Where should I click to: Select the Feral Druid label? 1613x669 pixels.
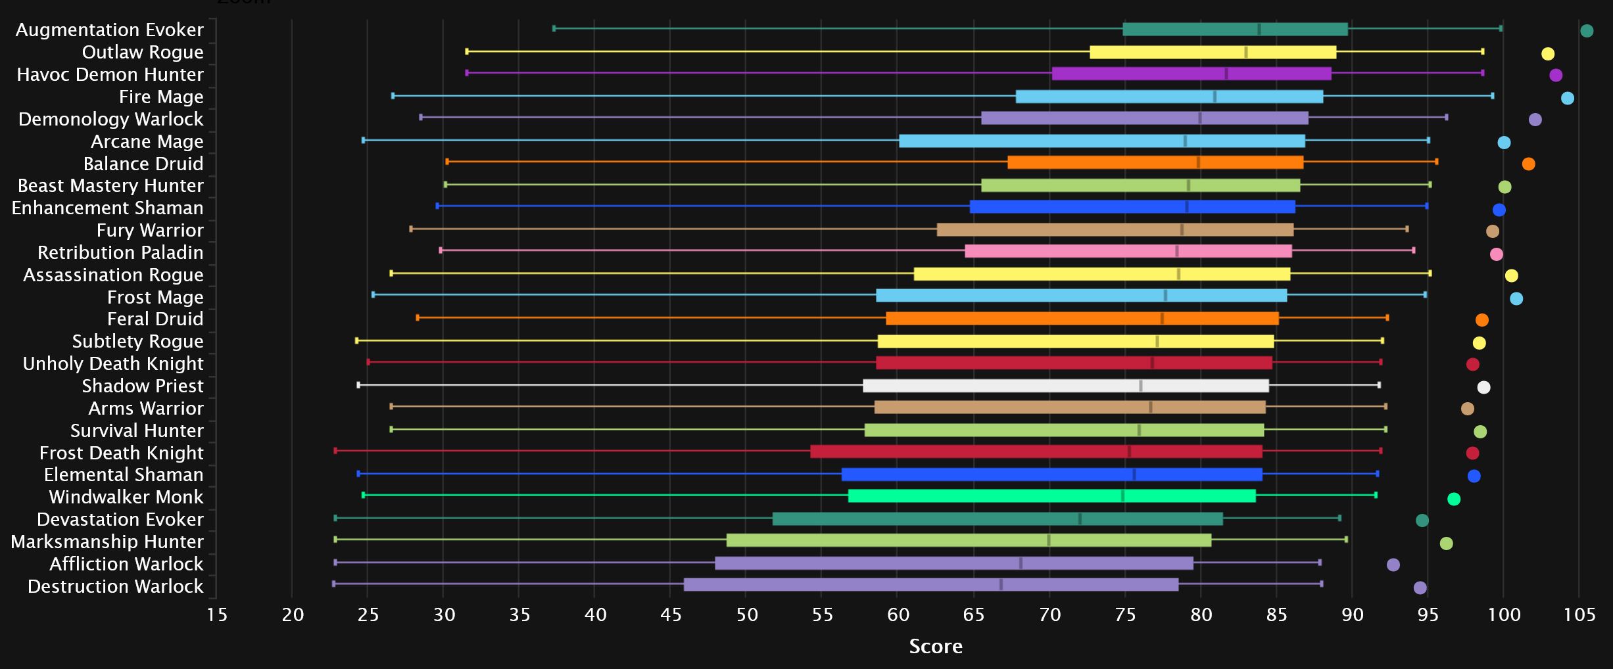(155, 319)
